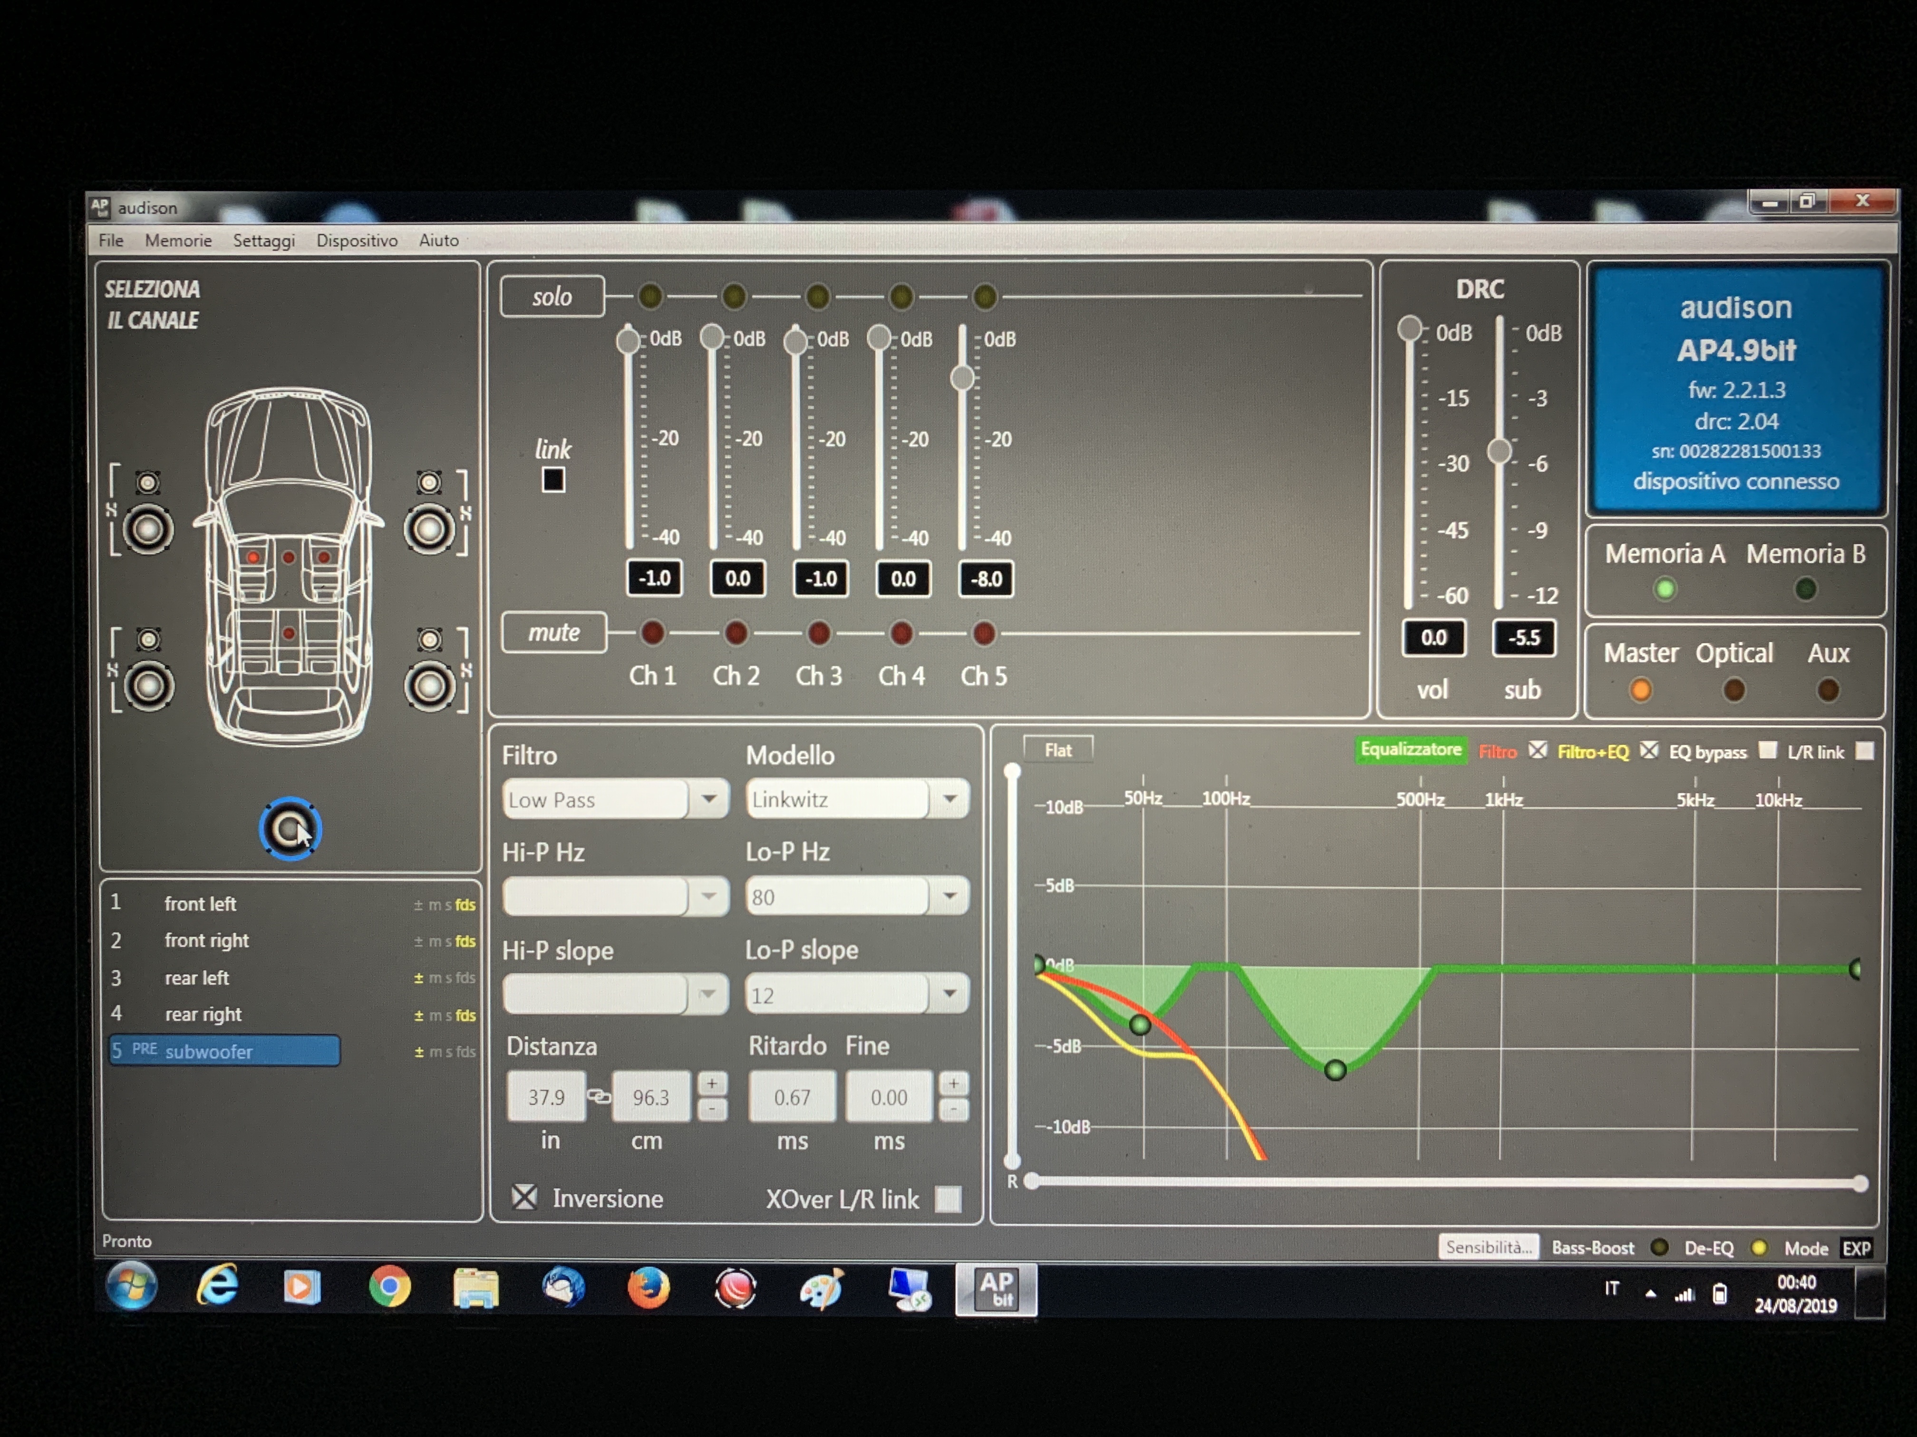Open Paint palette icon in taskbar
Viewport: 1917px width, 1437px height.
822,1288
